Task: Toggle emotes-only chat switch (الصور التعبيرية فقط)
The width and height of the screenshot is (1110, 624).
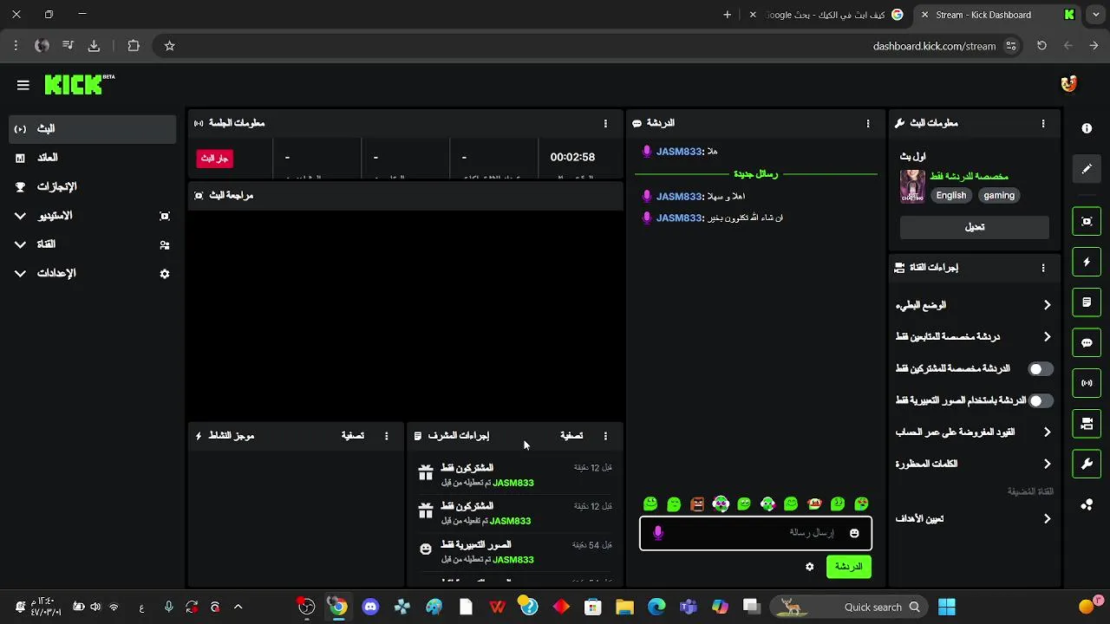Action: tap(1041, 400)
